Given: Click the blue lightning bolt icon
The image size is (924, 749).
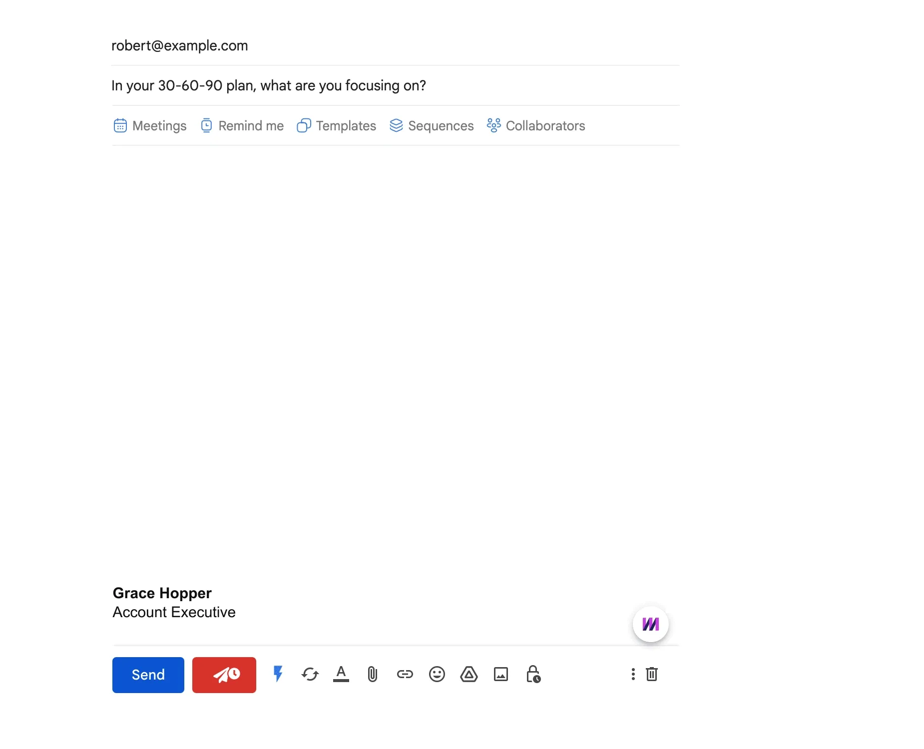Looking at the screenshot, I should pos(278,674).
